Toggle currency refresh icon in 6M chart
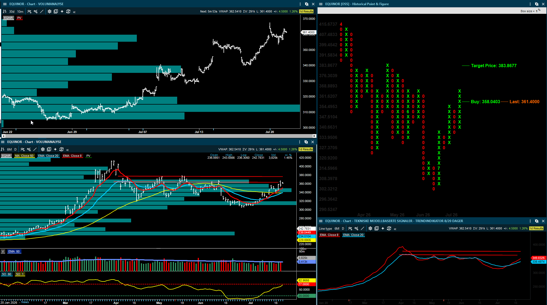This screenshot has height=305, width=547. pyautogui.click(x=62, y=149)
